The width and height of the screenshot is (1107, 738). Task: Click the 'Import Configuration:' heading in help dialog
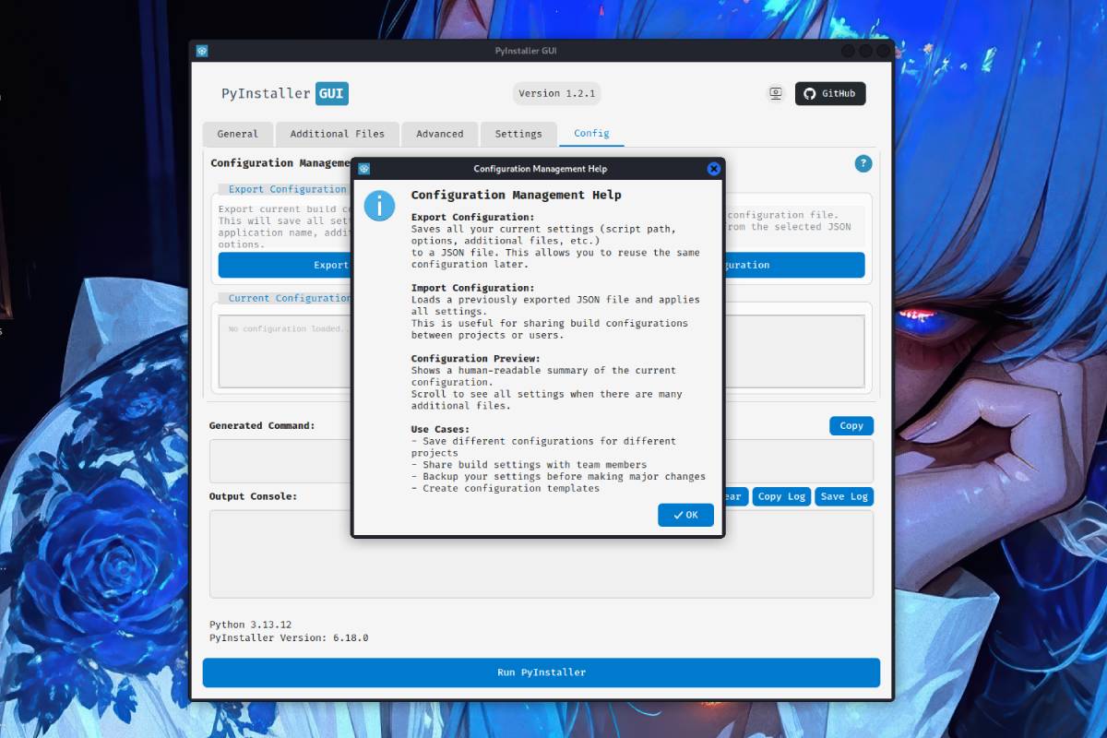tap(473, 288)
